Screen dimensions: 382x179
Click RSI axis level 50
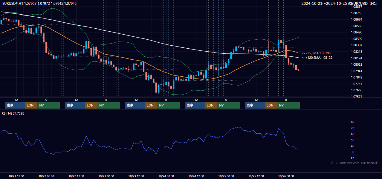pyautogui.click(x=352, y=140)
